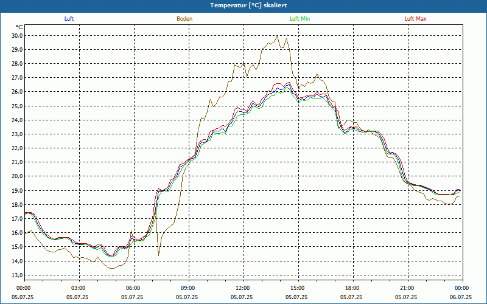The width and height of the screenshot is (487, 304).
Task: Click the 28,0 y-axis value
Action: (17, 64)
